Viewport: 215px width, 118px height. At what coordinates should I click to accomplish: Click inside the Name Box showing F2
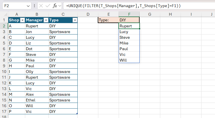pyautogui.click(x=15, y=6)
